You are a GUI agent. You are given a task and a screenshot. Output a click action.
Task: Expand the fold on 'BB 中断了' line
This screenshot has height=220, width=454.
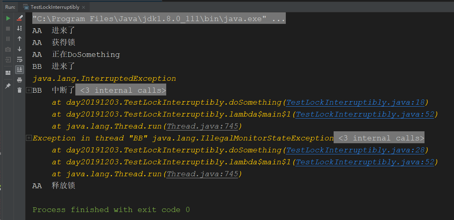coord(29,90)
